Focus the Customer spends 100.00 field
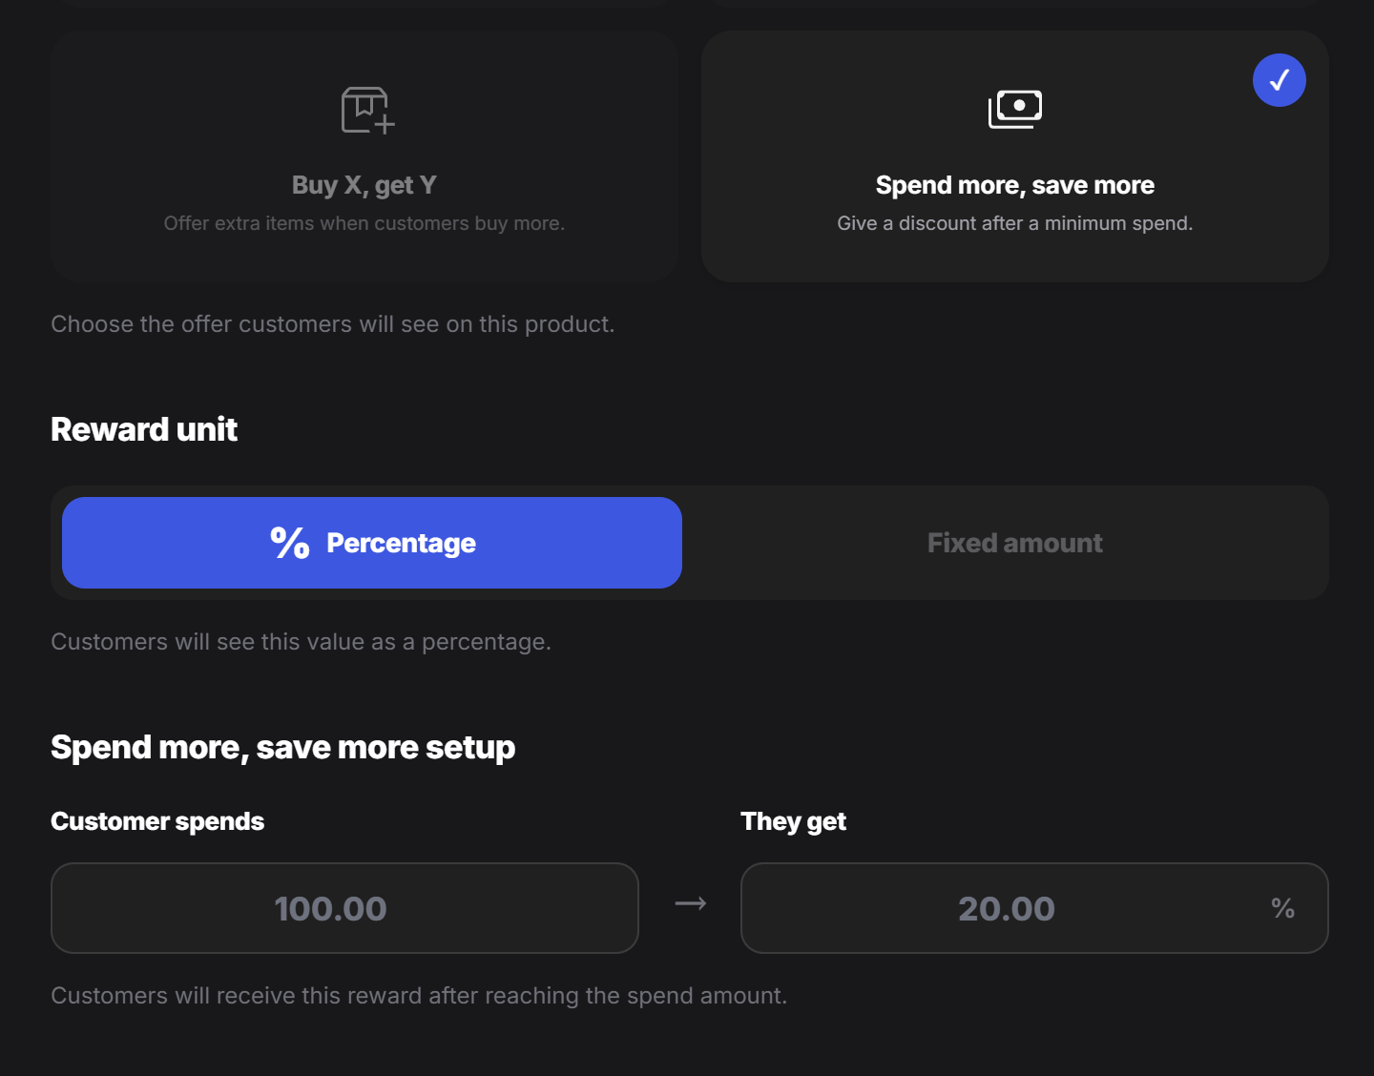Screen dimensions: 1374x1076 [x=344, y=908]
